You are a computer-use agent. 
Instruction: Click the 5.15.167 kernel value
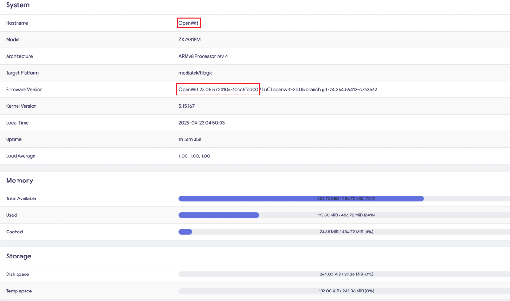(x=187, y=106)
